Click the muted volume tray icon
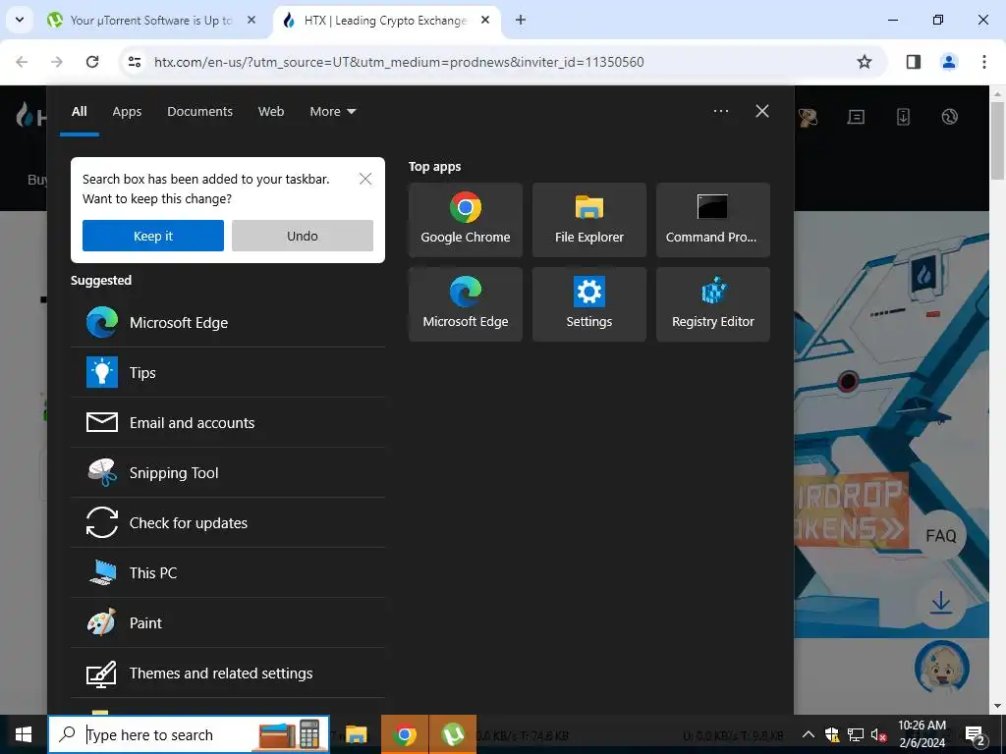Screen dimensions: 1006x754 point(878,734)
